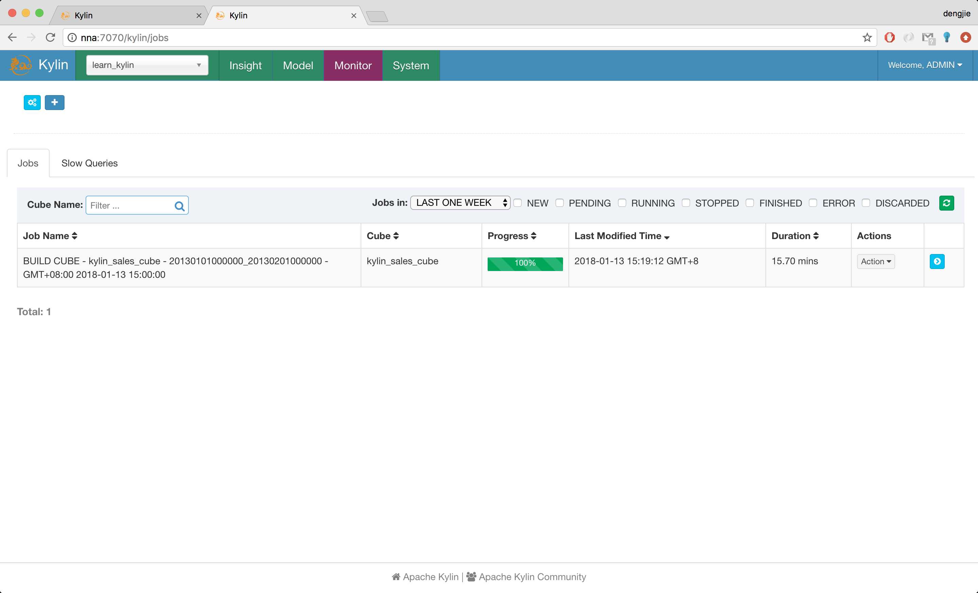978x593 pixels.
Task: Close the first Kylin browser tab
Action: coord(199,16)
